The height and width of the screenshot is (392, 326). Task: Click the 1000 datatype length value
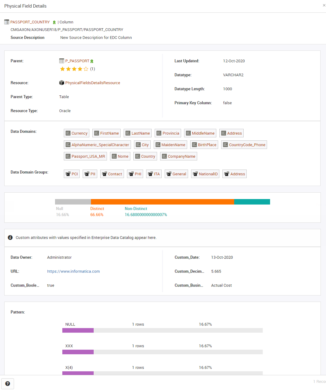click(x=228, y=89)
